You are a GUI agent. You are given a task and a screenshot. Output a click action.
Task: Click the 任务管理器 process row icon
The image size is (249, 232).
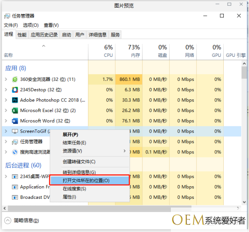pos(15,142)
